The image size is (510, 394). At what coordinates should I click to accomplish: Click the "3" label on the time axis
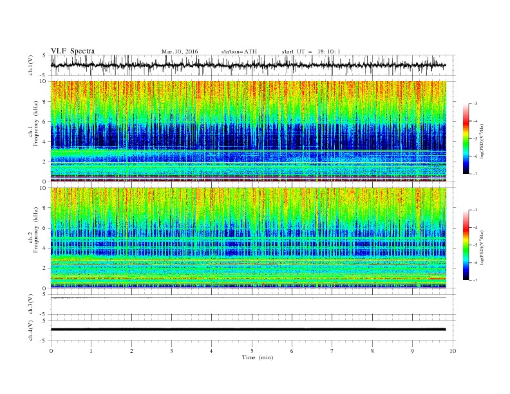click(171, 351)
